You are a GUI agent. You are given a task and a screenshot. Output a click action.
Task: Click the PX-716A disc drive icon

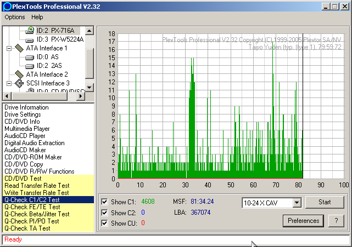(30, 31)
